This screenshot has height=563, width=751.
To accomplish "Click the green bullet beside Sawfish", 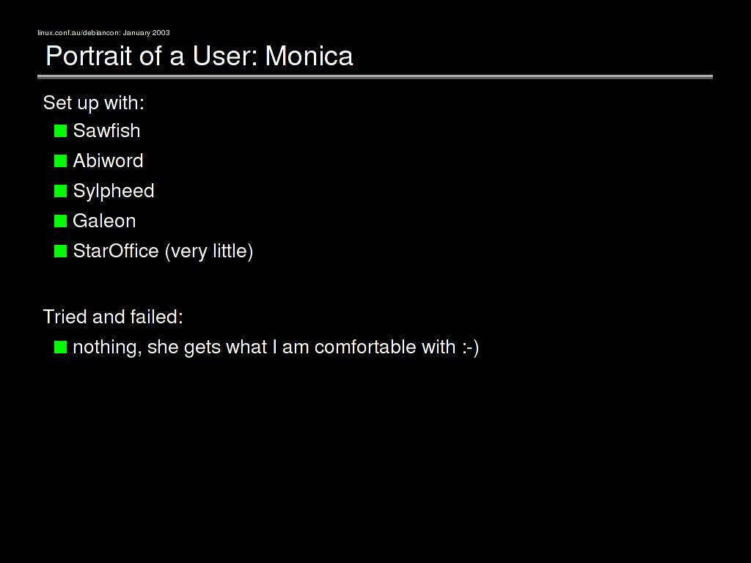I will click(x=60, y=131).
